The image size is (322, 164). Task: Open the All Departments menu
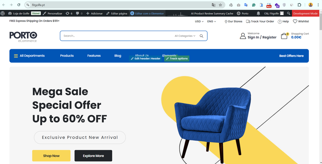(29, 56)
